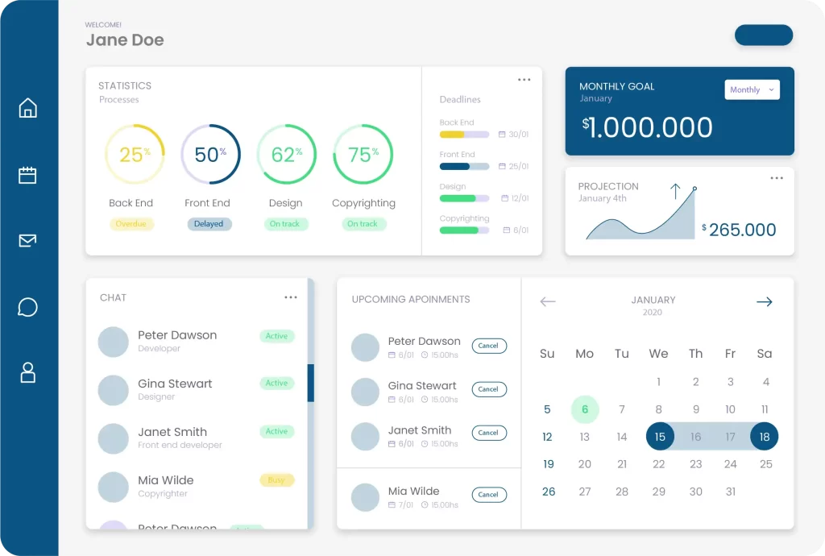Click the arrow icon on the Projection chart
Viewport: 825px width, 556px height.
(x=675, y=193)
